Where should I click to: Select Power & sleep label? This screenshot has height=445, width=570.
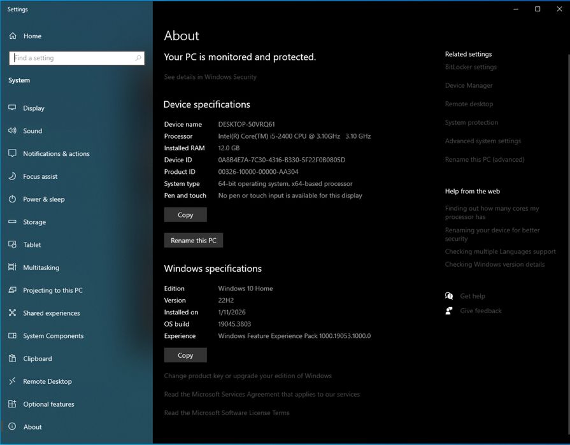pyautogui.click(x=44, y=199)
